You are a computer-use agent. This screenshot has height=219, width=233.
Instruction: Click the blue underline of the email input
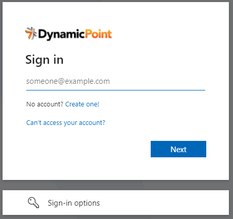116,90
